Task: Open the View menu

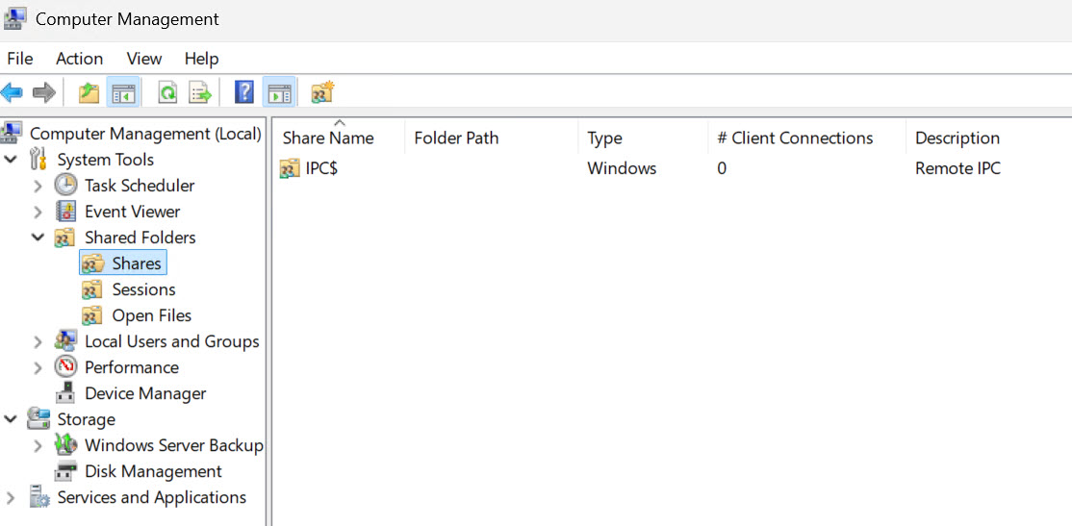Action: pos(144,59)
